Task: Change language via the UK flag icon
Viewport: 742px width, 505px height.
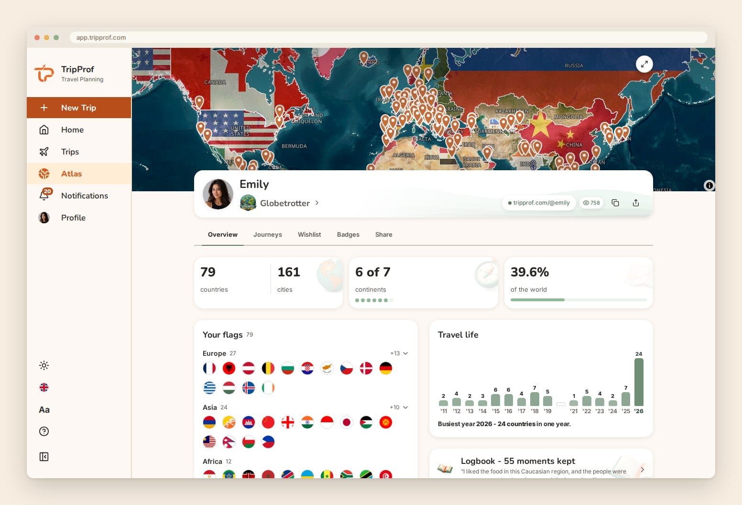Action: point(44,387)
